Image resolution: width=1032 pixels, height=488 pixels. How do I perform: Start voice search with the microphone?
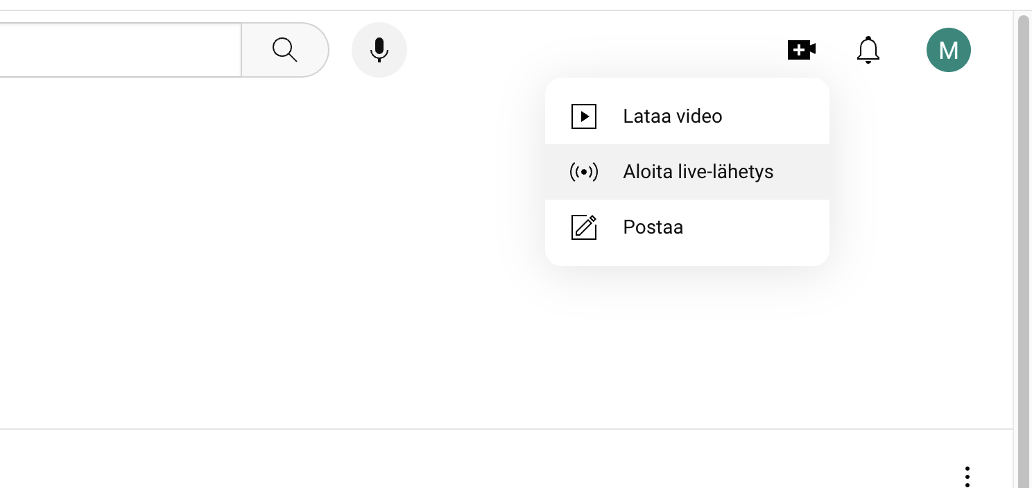[379, 50]
